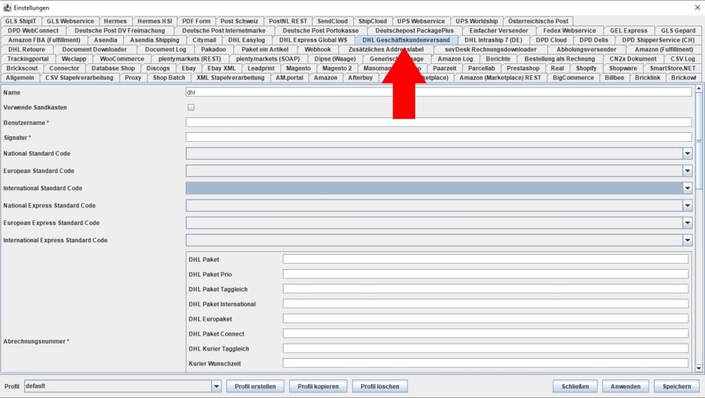Switch to the DHL Intraship 7 (DE) tab

tap(493, 40)
